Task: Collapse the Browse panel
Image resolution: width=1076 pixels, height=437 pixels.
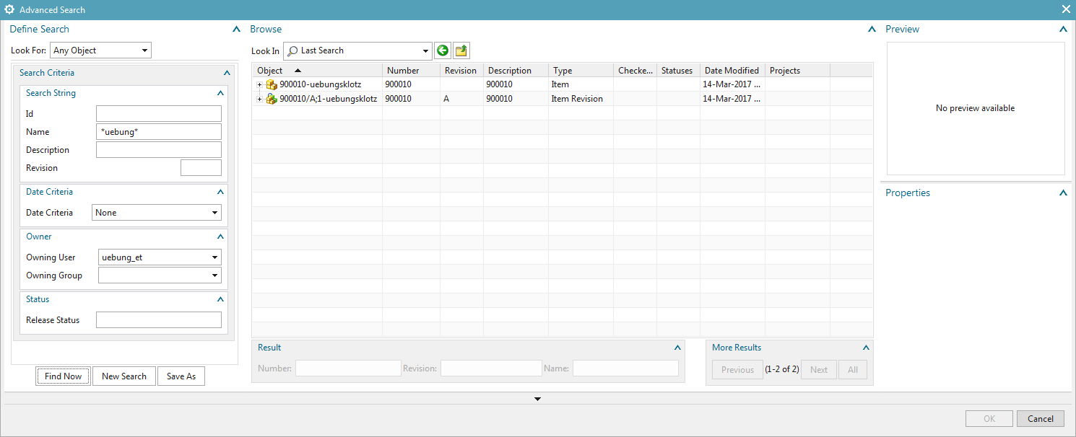Action: pyautogui.click(x=871, y=30)
